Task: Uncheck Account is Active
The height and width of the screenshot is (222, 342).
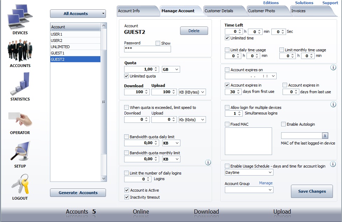Action: pos(127,190)
